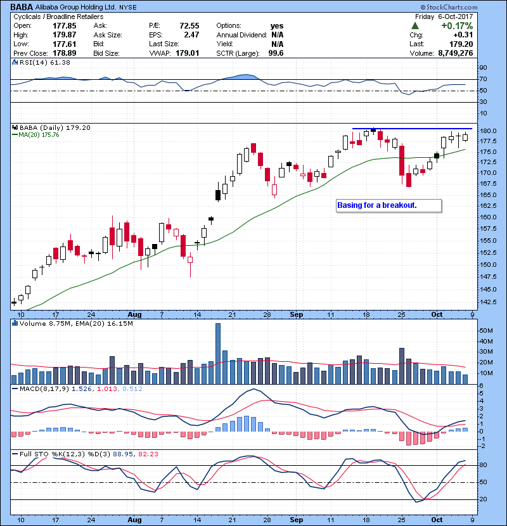Click the candlestick icon beside BABA (Daily)
507x526 pixels.
15,127
